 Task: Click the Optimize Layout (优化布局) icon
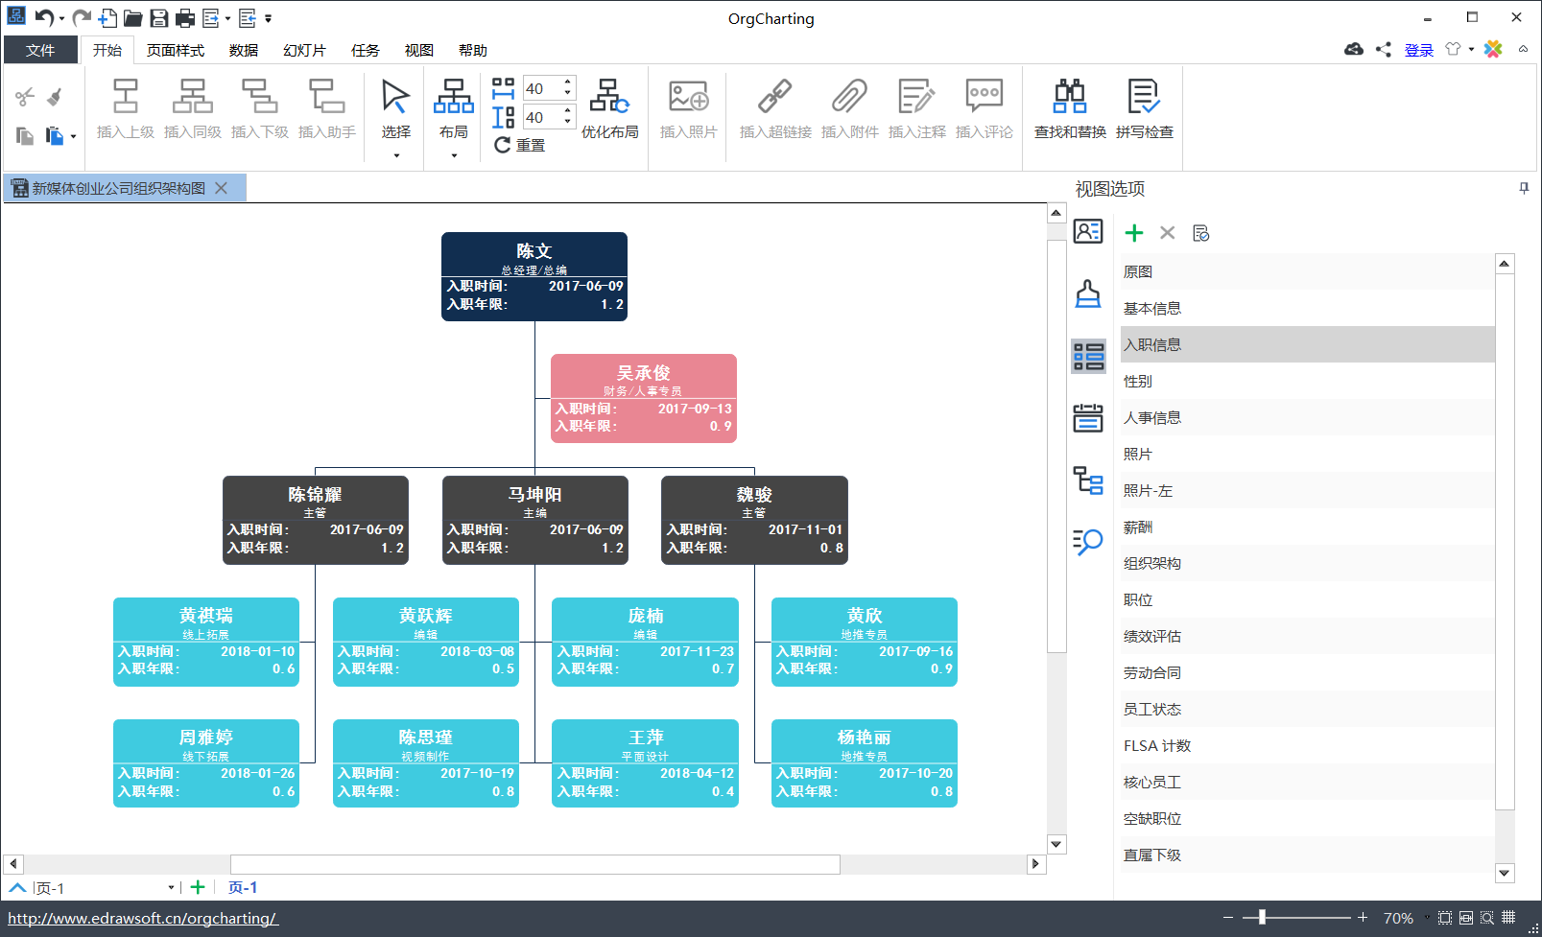tap(609, 108)
